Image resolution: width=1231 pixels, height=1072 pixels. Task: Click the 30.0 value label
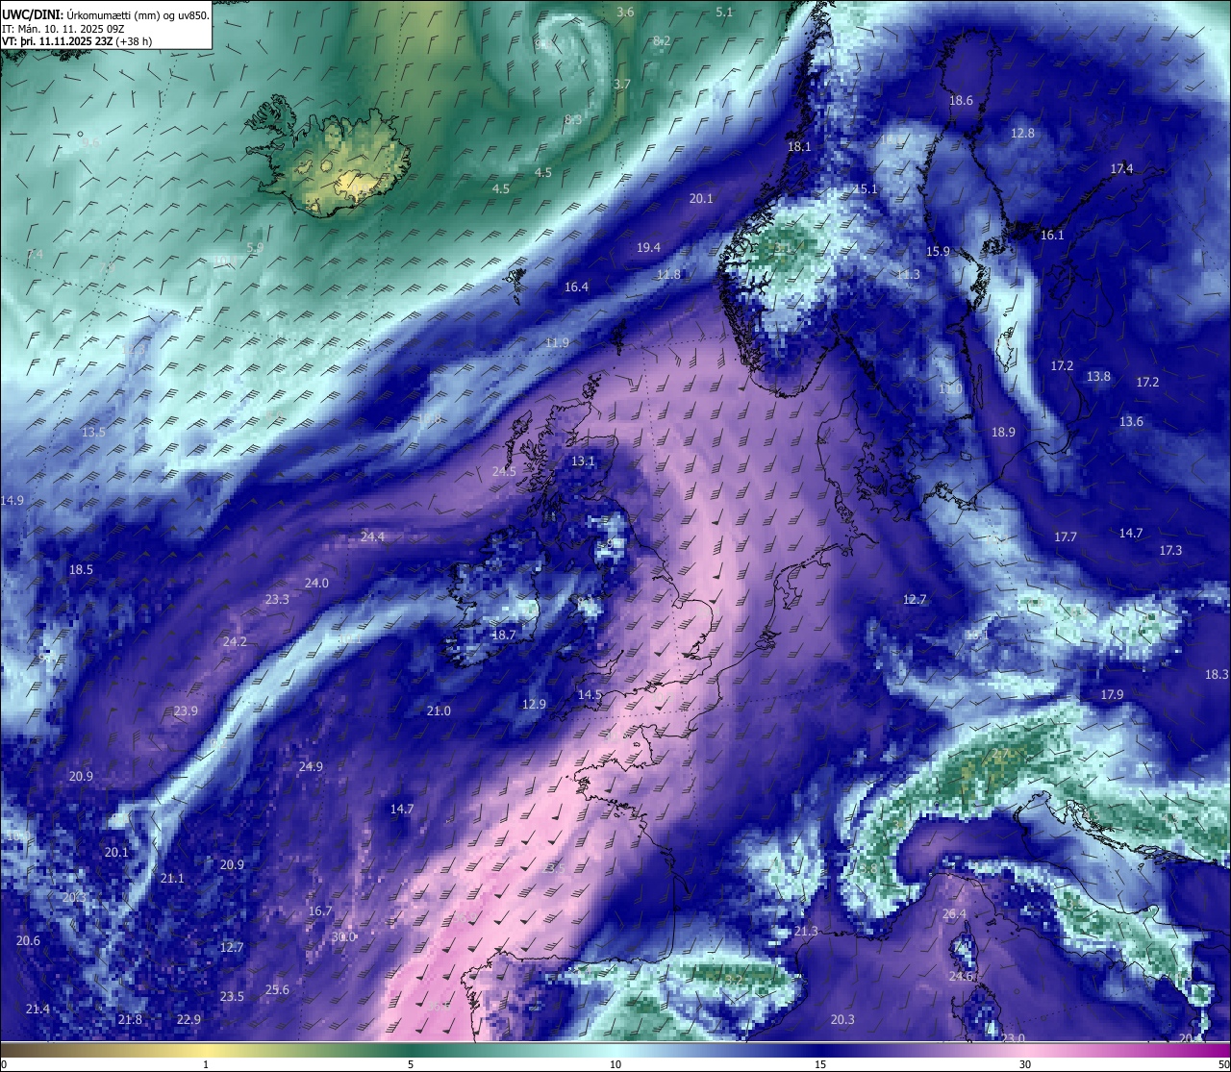pos(343,936)
